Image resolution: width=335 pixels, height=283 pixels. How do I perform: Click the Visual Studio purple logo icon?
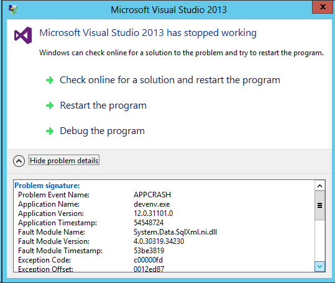pos(23,35)
